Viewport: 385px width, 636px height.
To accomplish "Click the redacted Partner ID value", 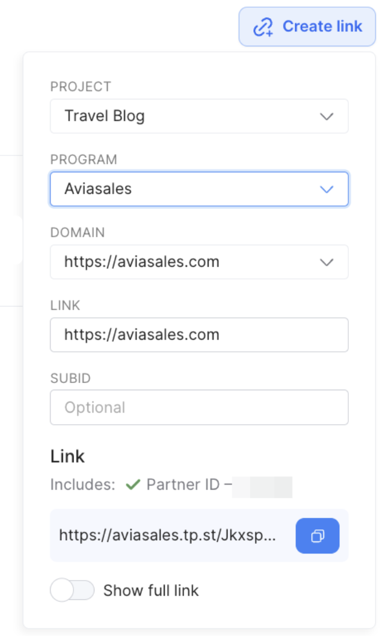I will tap(262, 487).
